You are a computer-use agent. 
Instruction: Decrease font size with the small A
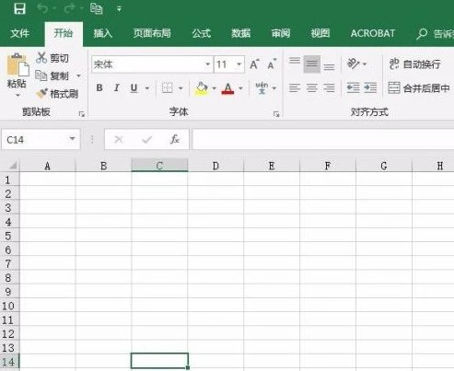tap(272, 64)
